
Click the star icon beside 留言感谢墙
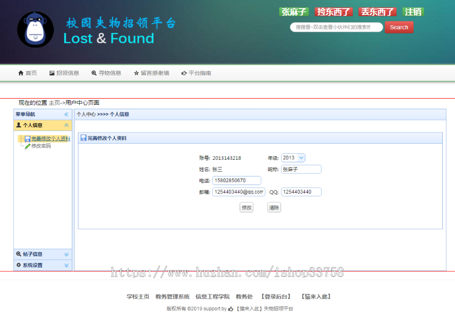138,72
